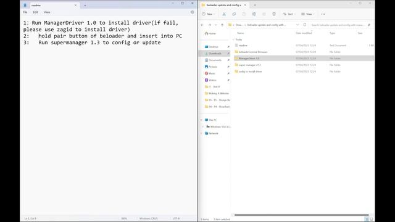Expand the Network tree node
395x222 pixels.
click(x=201, y=133)
